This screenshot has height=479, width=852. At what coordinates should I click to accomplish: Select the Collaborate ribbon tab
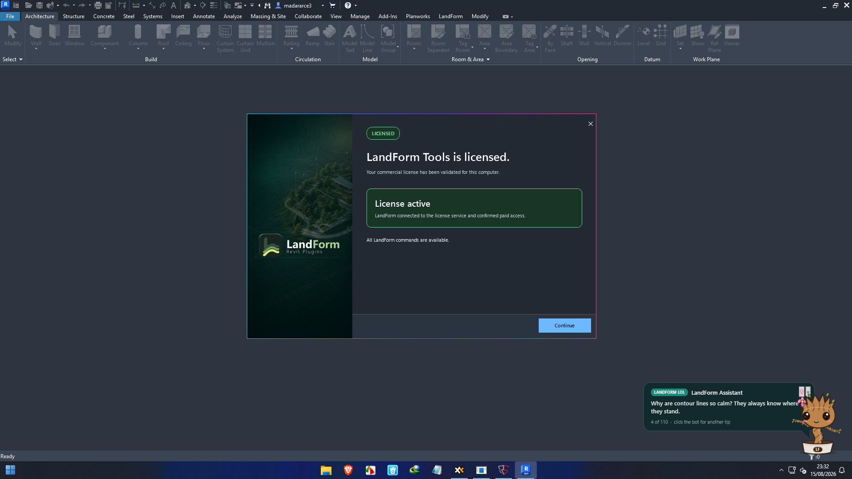tap(308, 16)
